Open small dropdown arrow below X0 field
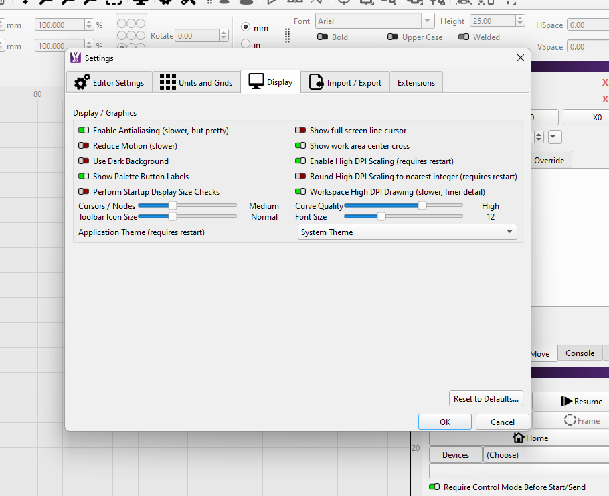This screenshot has width=609, height=496. 555,137
